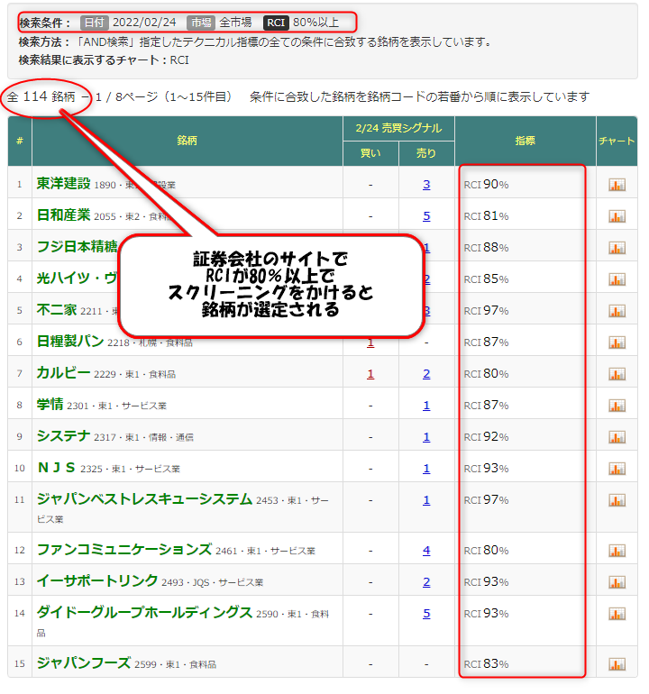Open chart icon for フジ日本精糖 row
649x694 pixels.
(617, 248)
